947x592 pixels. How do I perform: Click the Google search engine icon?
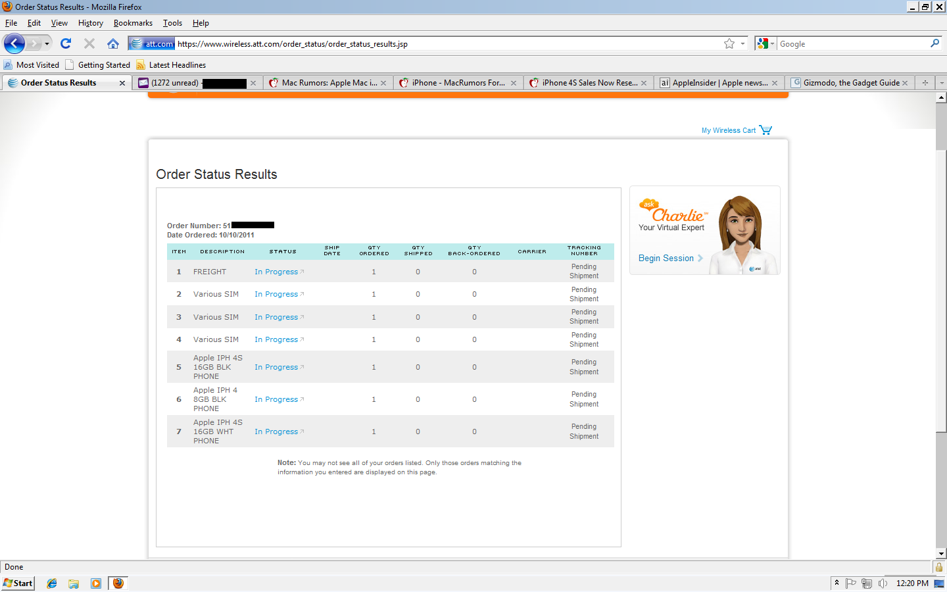[x=763, y=43]
